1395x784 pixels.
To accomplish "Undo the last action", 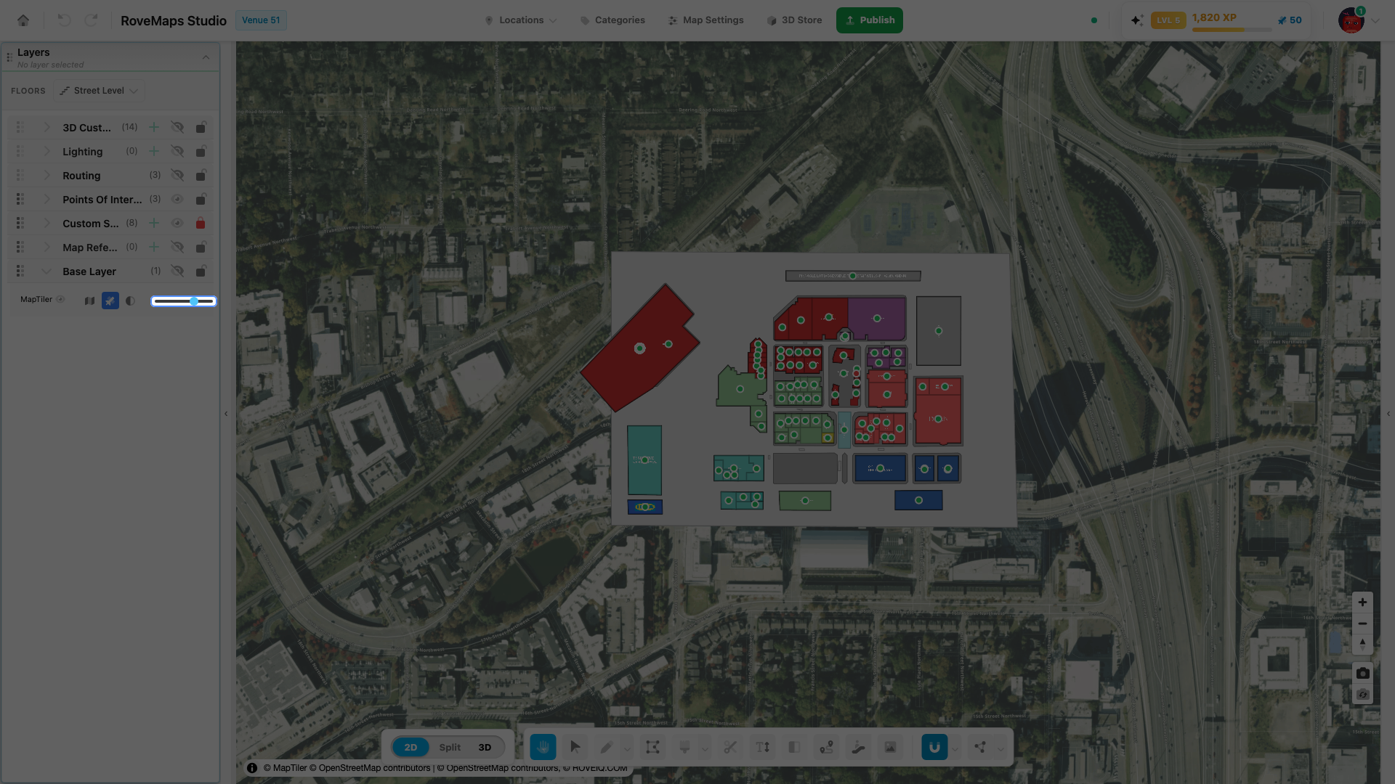I will [64, 20].
